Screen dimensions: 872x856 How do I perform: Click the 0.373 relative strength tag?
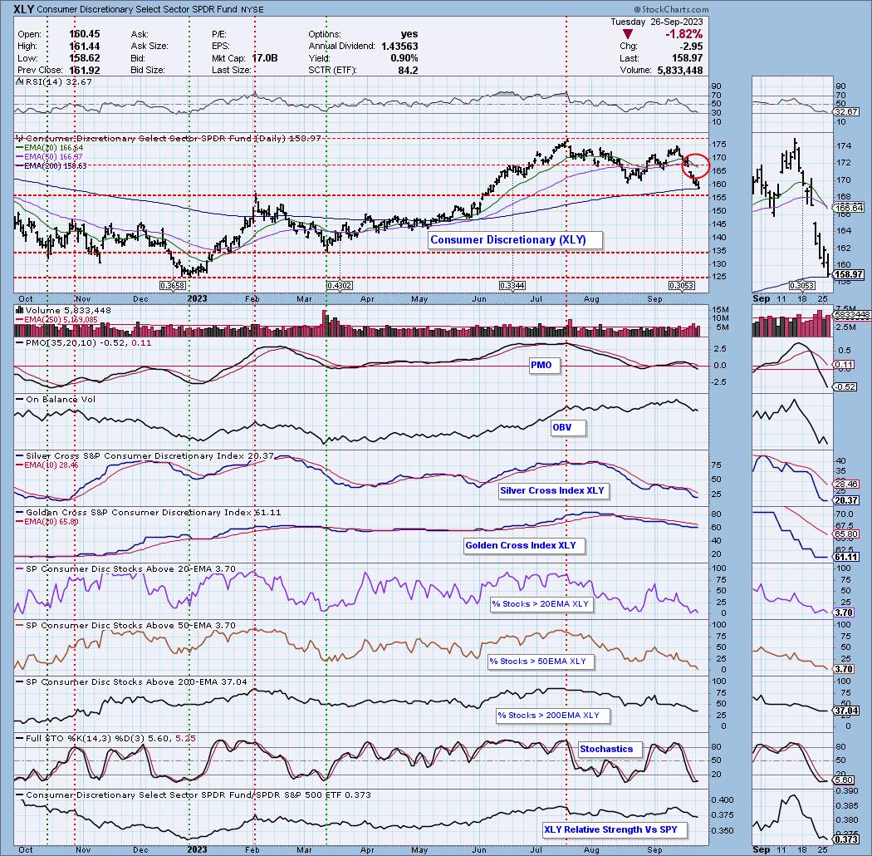tap(846, 839)
